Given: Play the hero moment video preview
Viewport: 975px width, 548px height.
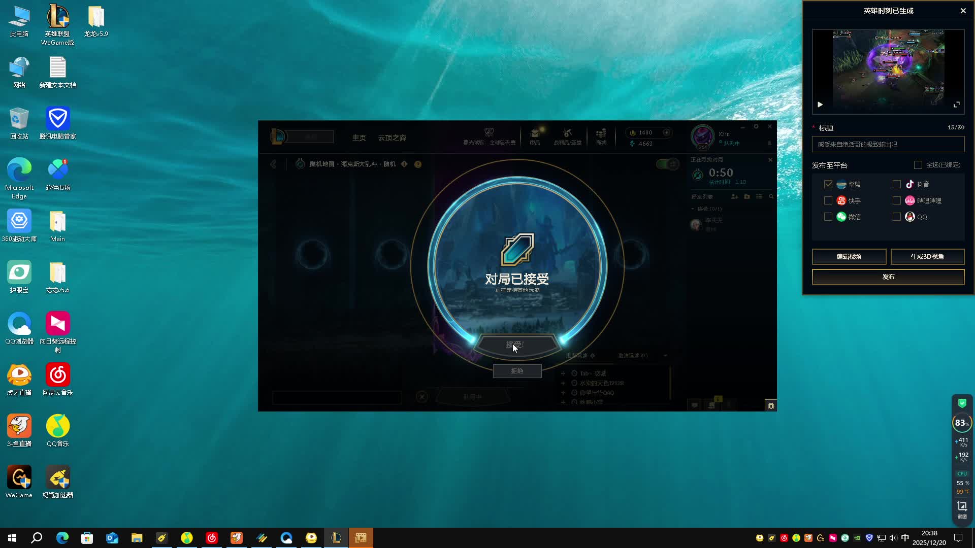Looking at the screenshot, I should [820, 105].
